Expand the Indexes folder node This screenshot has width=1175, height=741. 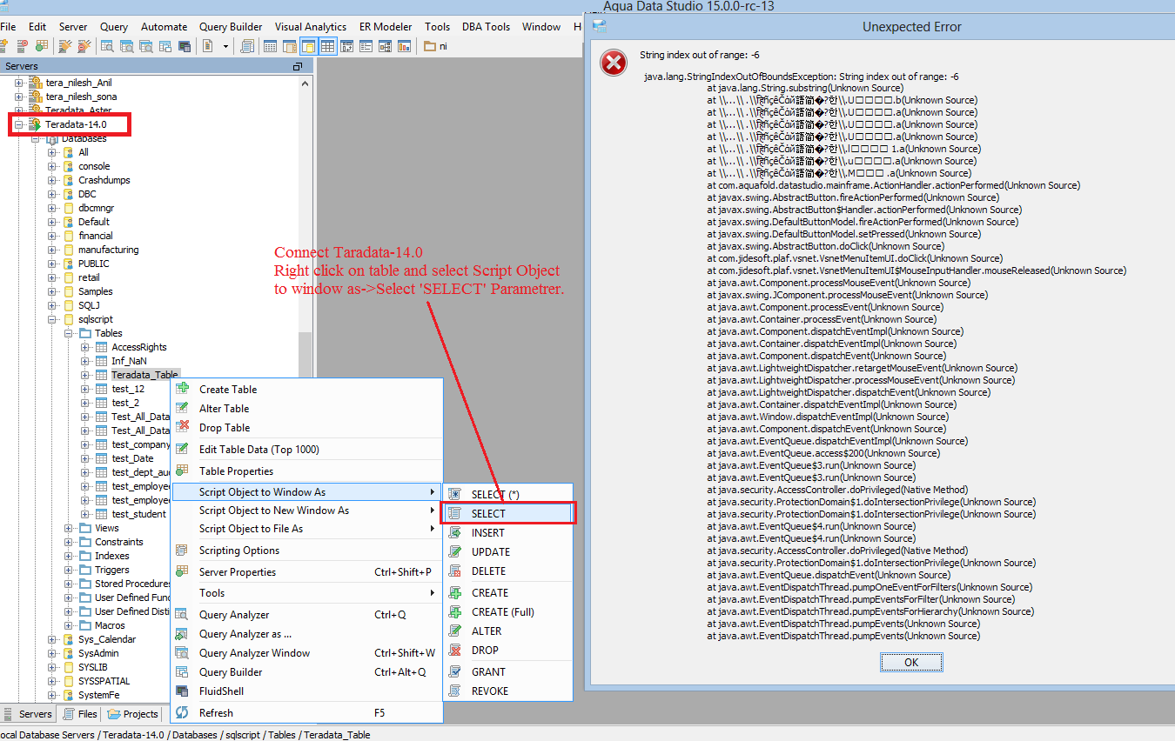[x=69, y=556]
